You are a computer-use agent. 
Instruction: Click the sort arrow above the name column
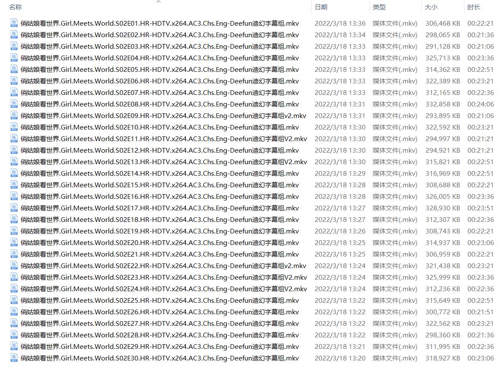[158, 2]
